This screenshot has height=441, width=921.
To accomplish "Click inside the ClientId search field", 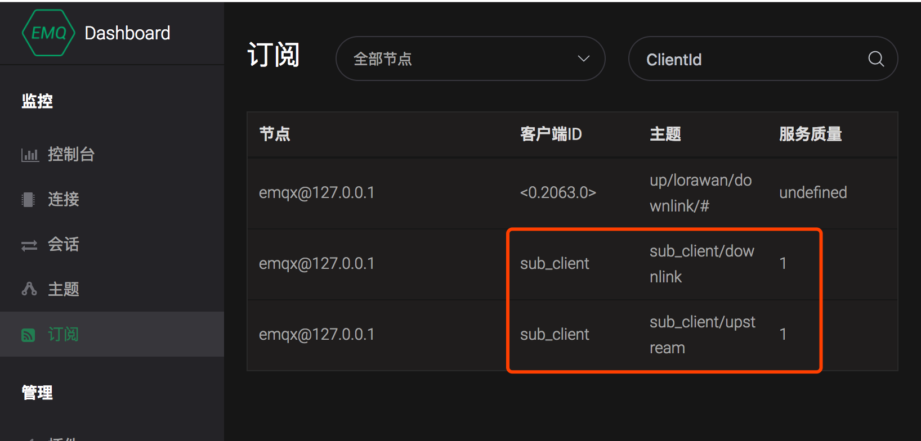I will pyautogui.click(x=732, y=58).
